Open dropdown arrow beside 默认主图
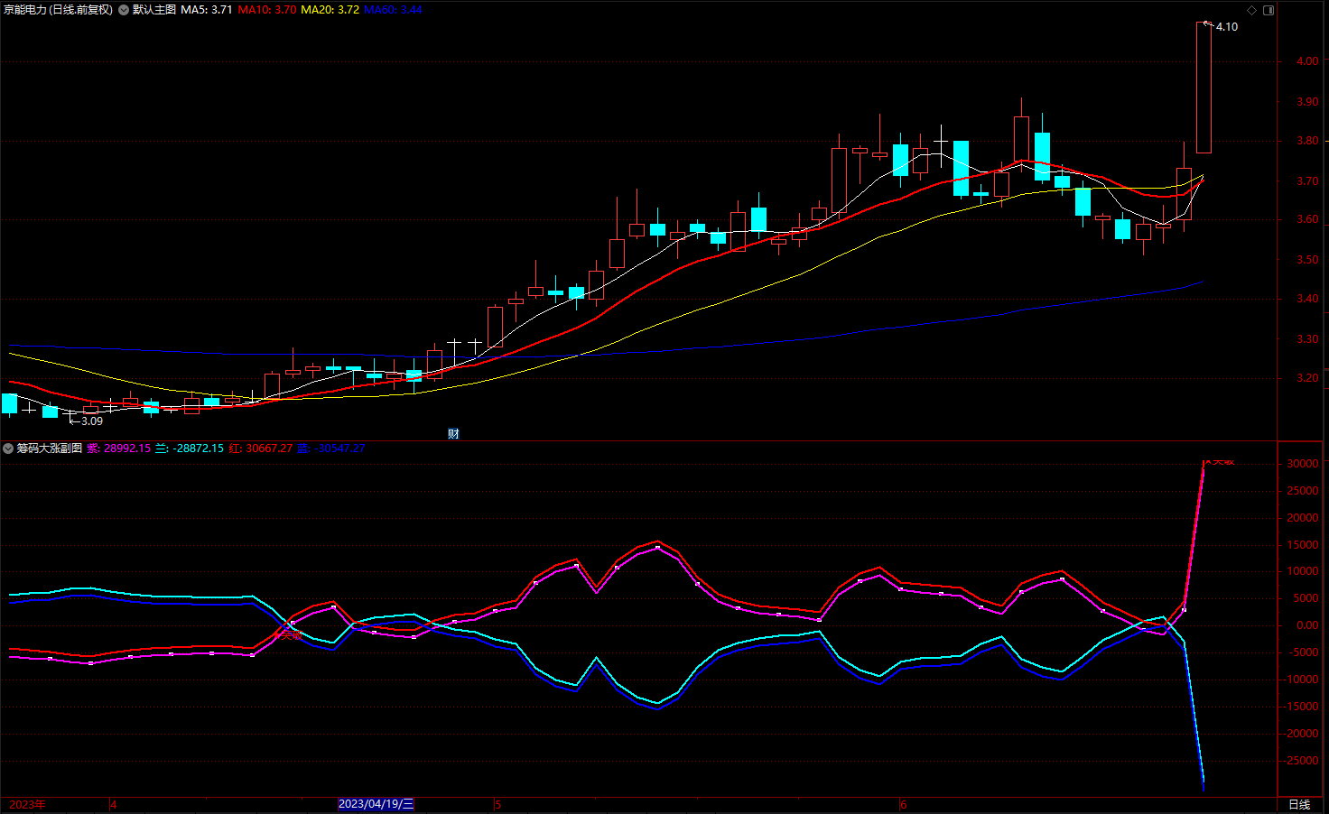 [x=124, y=10]
